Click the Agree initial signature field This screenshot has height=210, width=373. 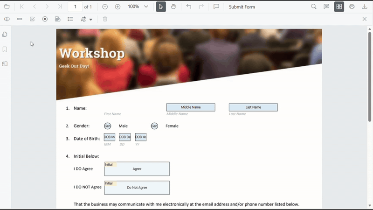tap(137, 169)
